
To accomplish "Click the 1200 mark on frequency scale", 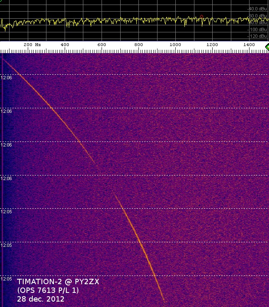I will click(212, 44).
